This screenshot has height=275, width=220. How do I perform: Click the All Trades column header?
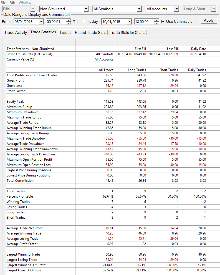(x=106, y=70)
